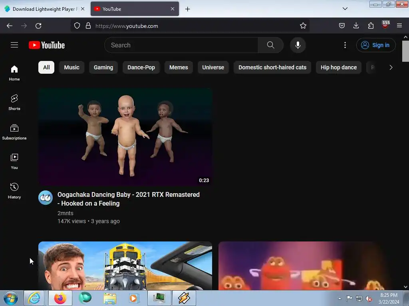409x306 pixels.
Task: Open Windows Explorer folder on taskbar
Action: (110, 298)
